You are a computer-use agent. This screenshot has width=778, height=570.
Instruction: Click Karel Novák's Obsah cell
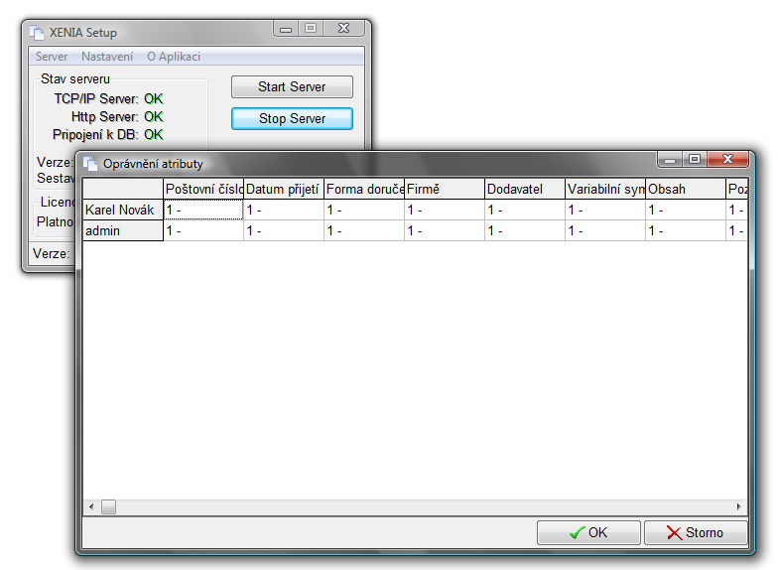tap(686, 211)
